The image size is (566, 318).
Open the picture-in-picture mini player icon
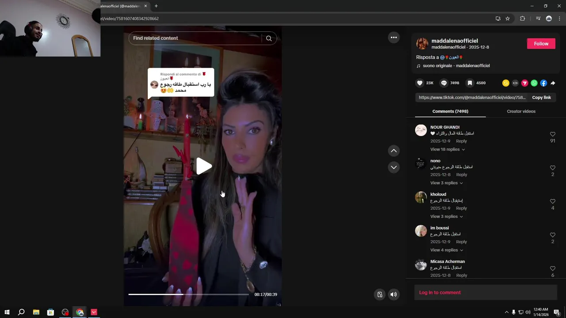tap(379, 295)
